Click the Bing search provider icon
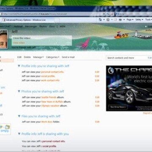 (117, 14)
